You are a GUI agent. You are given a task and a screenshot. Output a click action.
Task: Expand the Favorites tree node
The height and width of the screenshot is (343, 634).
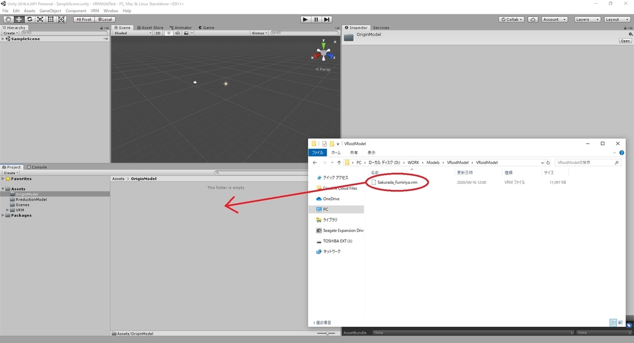tap(3, 179)
